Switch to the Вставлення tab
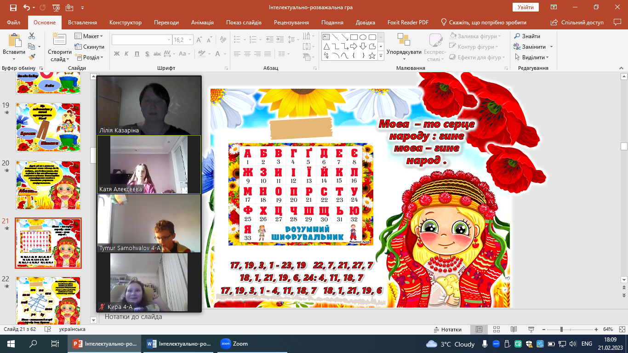 (x=82, y=23)
